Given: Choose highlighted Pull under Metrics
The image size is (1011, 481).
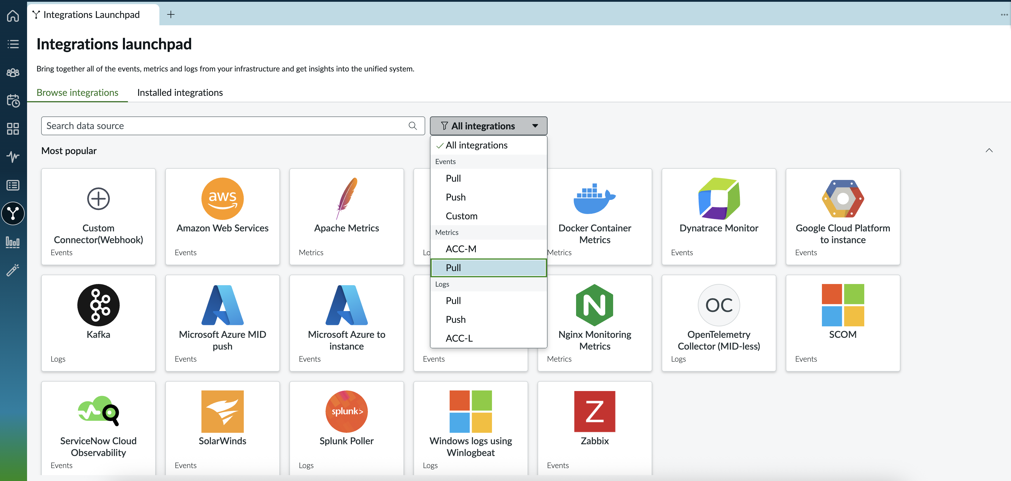Looking at the screenshot, I should coord(488,268).
